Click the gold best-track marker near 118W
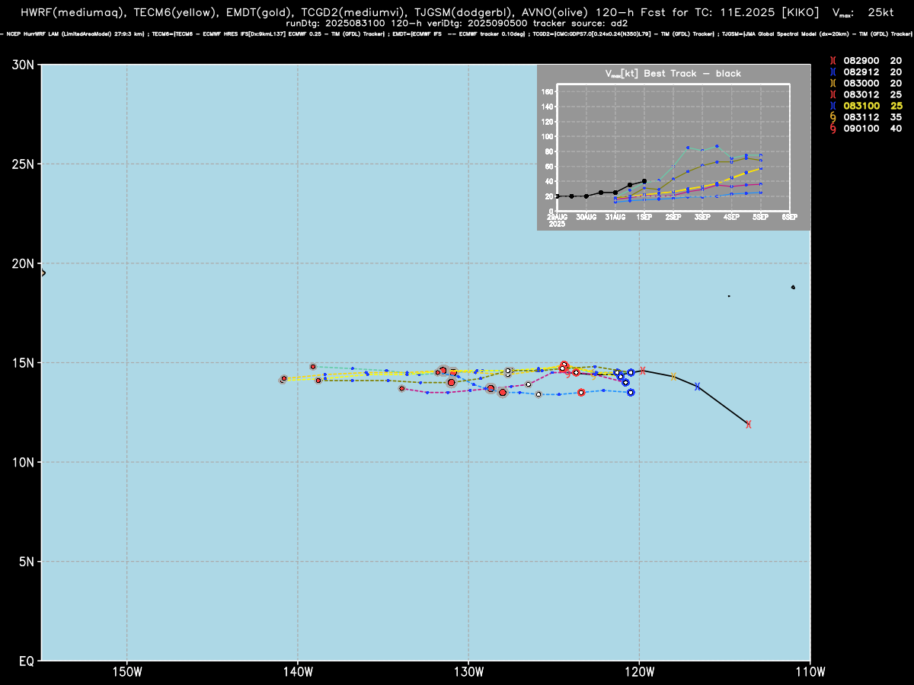 [x=673, y=376]
